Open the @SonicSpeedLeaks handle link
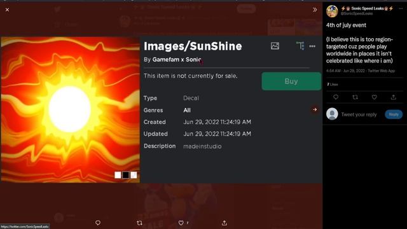Viewport: 407px width, 229px height. pos(357,13)
